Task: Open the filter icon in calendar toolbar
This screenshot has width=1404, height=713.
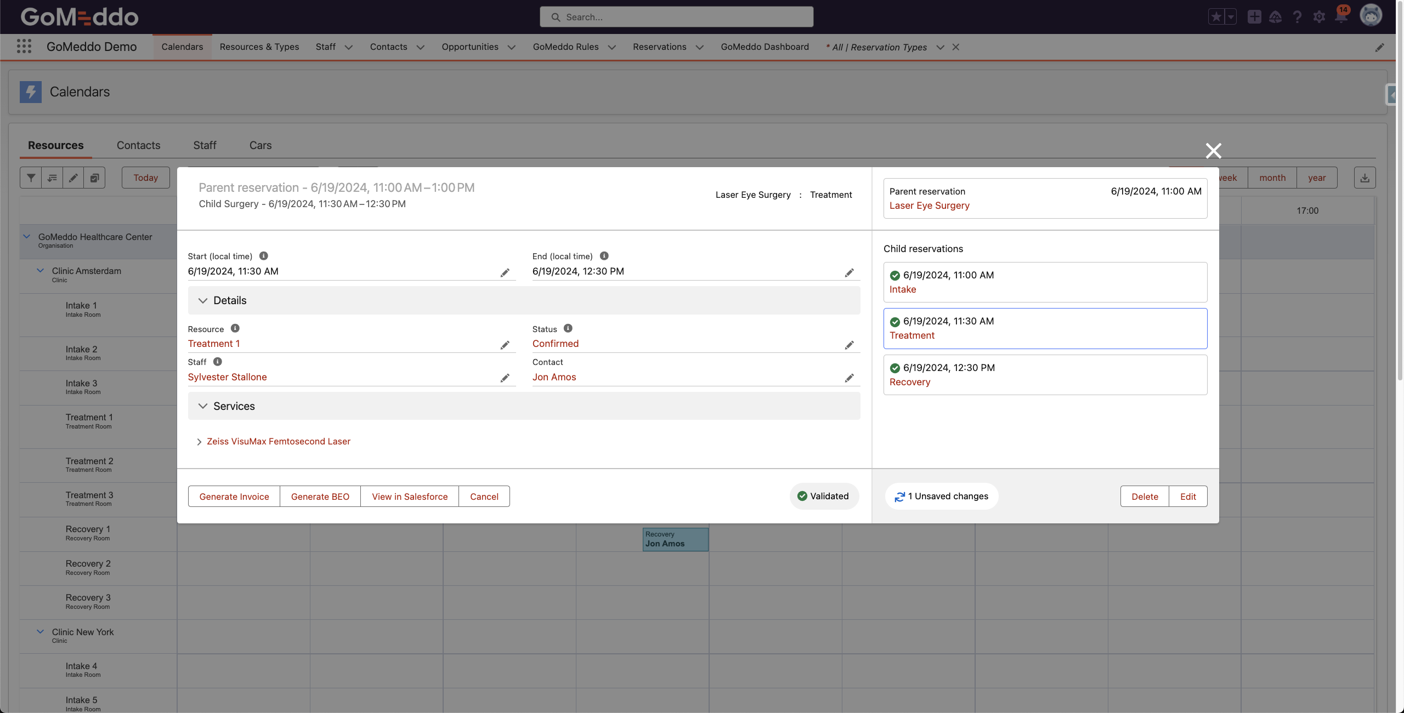Action: click(x=31, y=178)
